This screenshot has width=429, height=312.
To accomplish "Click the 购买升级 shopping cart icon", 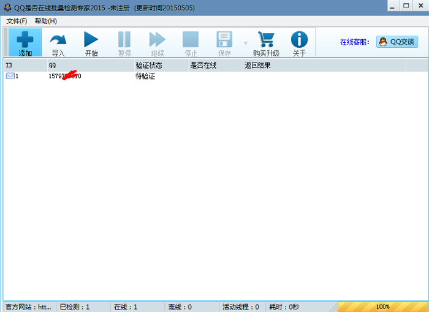I will (x=266, y=39).
